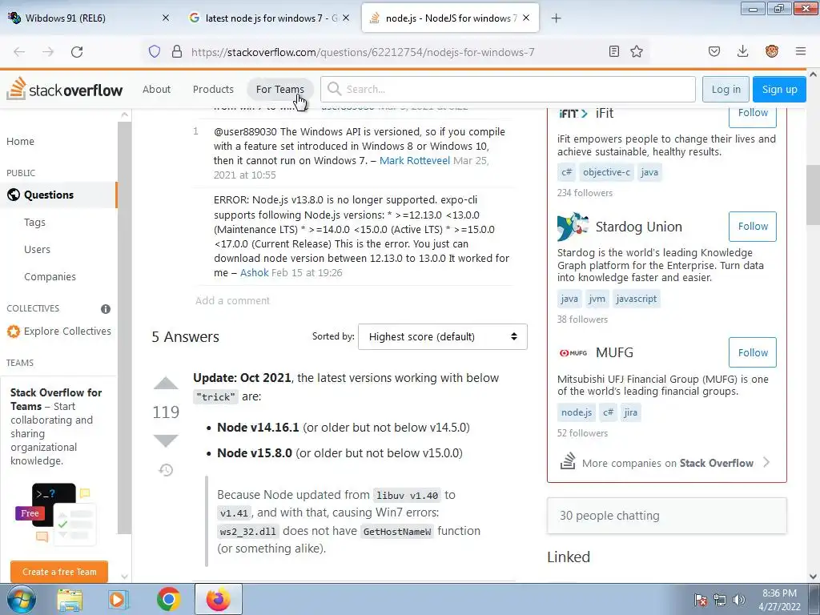Open Firefox downloads panel
Image resolution: width=820 pixels, height=615 pixels.
click(x=742, y=51)
